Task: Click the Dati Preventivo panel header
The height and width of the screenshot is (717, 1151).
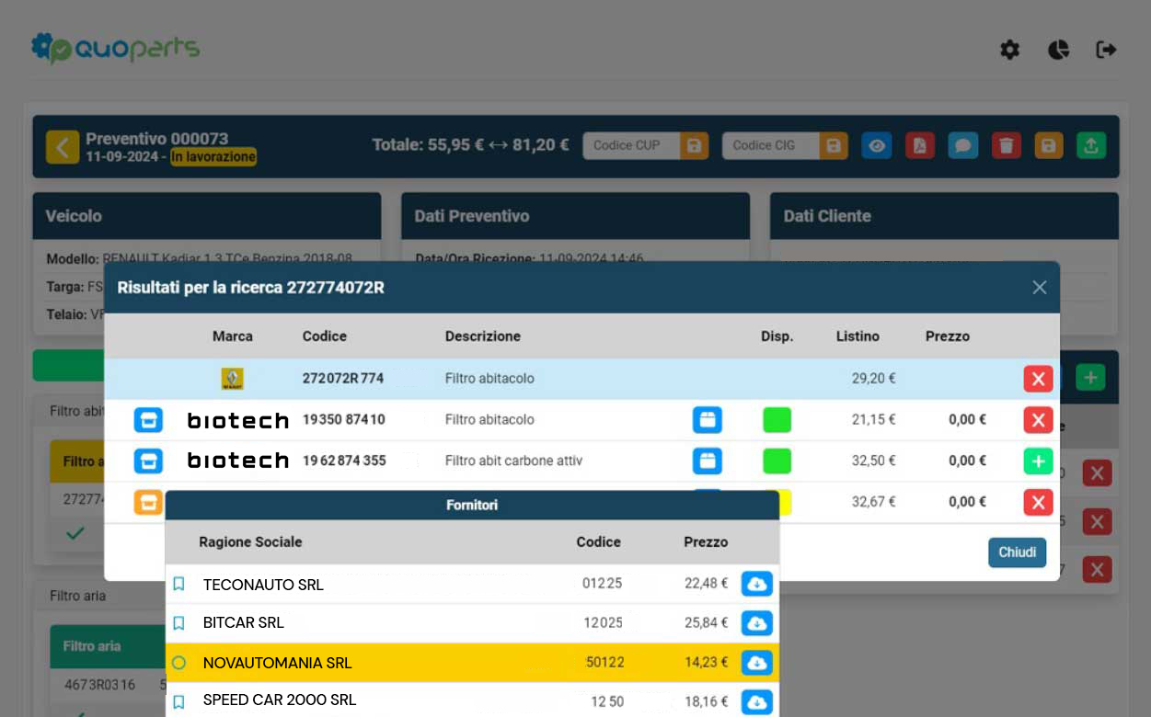Action: [x=576, y=216]
